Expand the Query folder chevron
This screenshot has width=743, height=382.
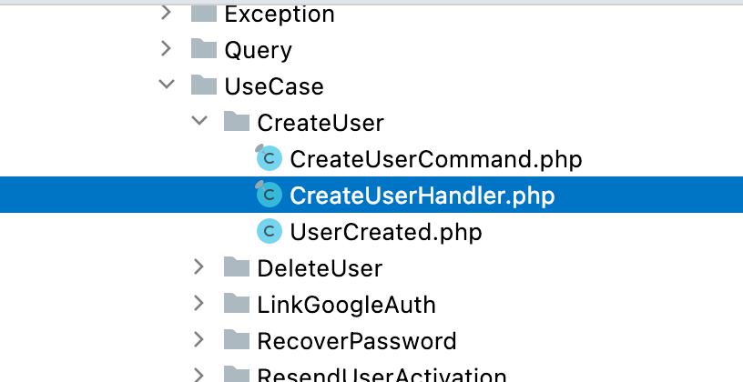(x=166, y=49)
